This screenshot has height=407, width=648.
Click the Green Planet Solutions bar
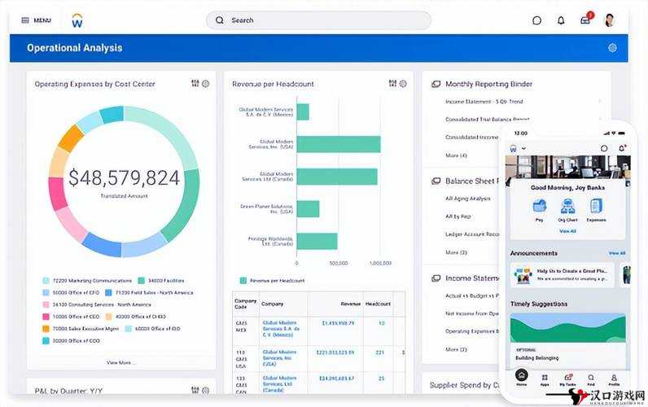[x=308, y=208]
